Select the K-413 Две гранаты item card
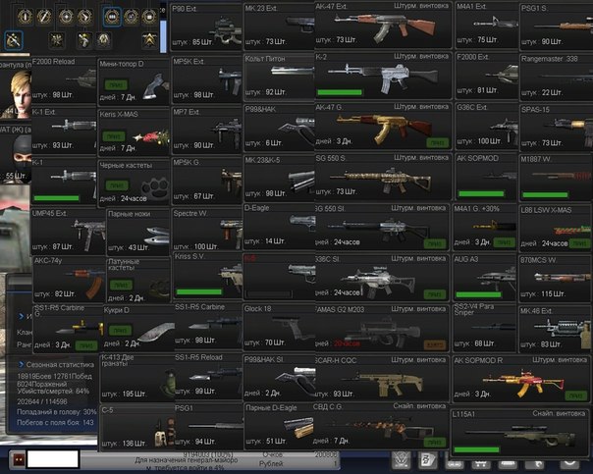Viewport: 593px width, 474px height. coord(137,377)
